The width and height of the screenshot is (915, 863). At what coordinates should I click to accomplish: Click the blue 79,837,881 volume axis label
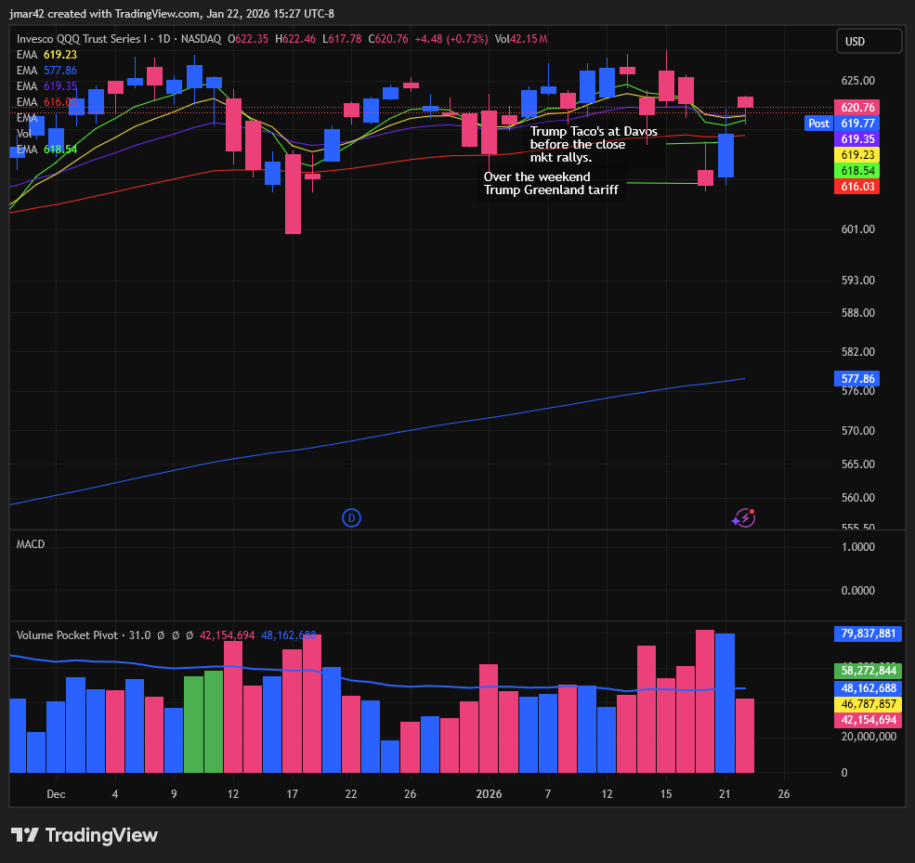(x=869, y=634)
